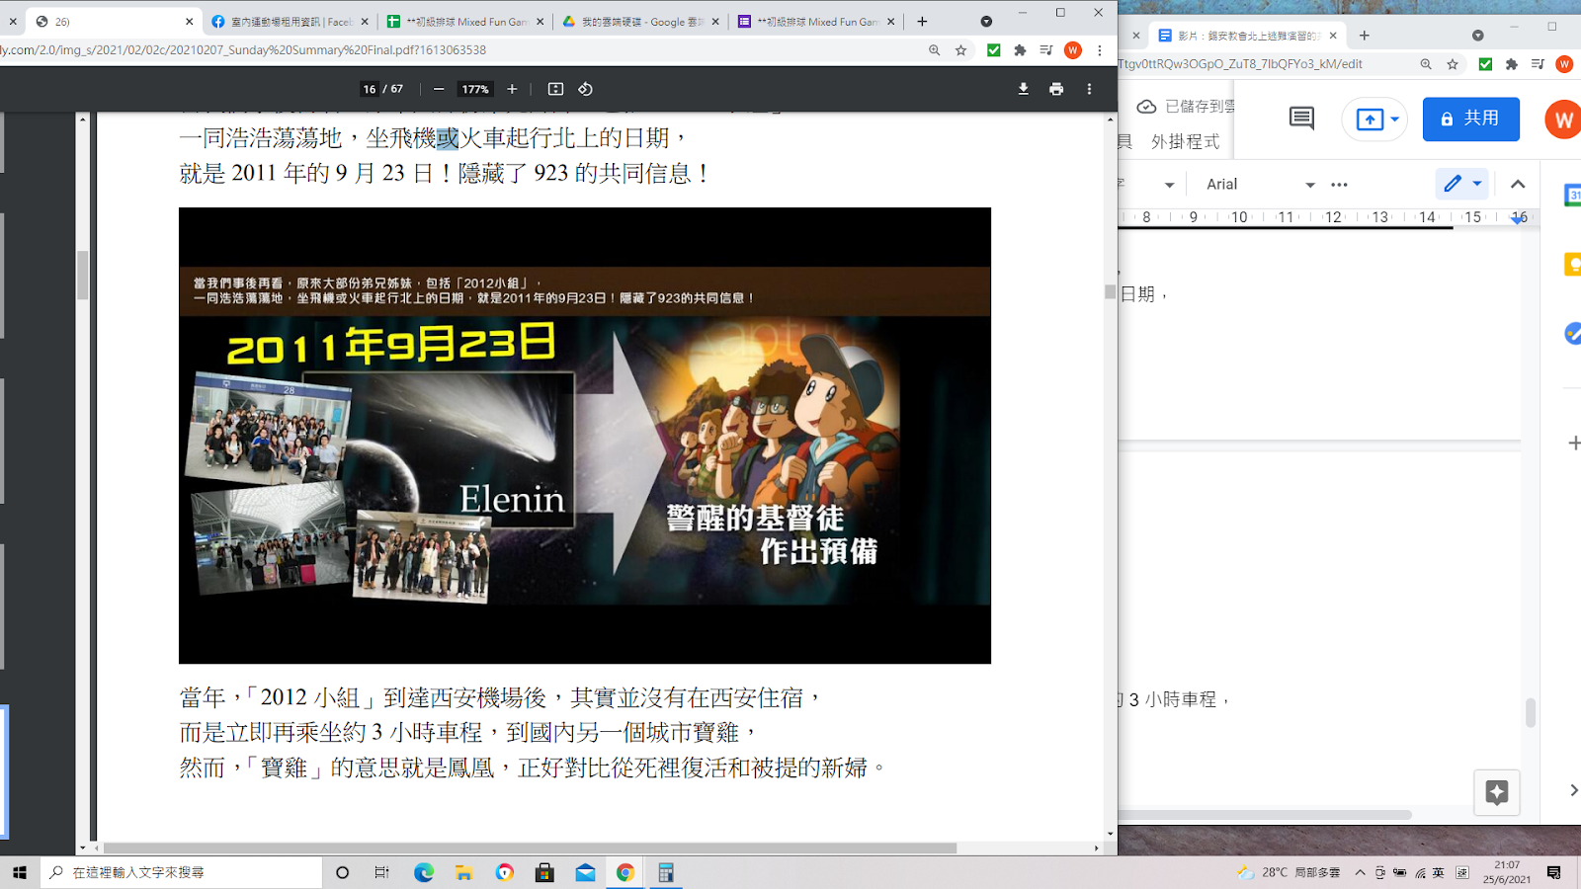Open the Arial font dropdown
Image resolution: width=1581 pixels, height=889 pixels.
pos(1261,185)
